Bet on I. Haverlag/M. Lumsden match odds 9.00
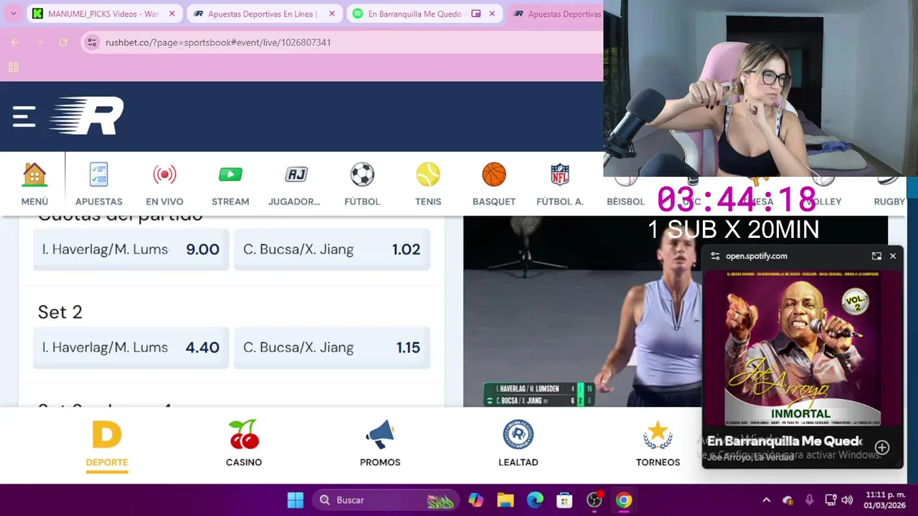Viewport: 918px width, 516px height. 131,249
